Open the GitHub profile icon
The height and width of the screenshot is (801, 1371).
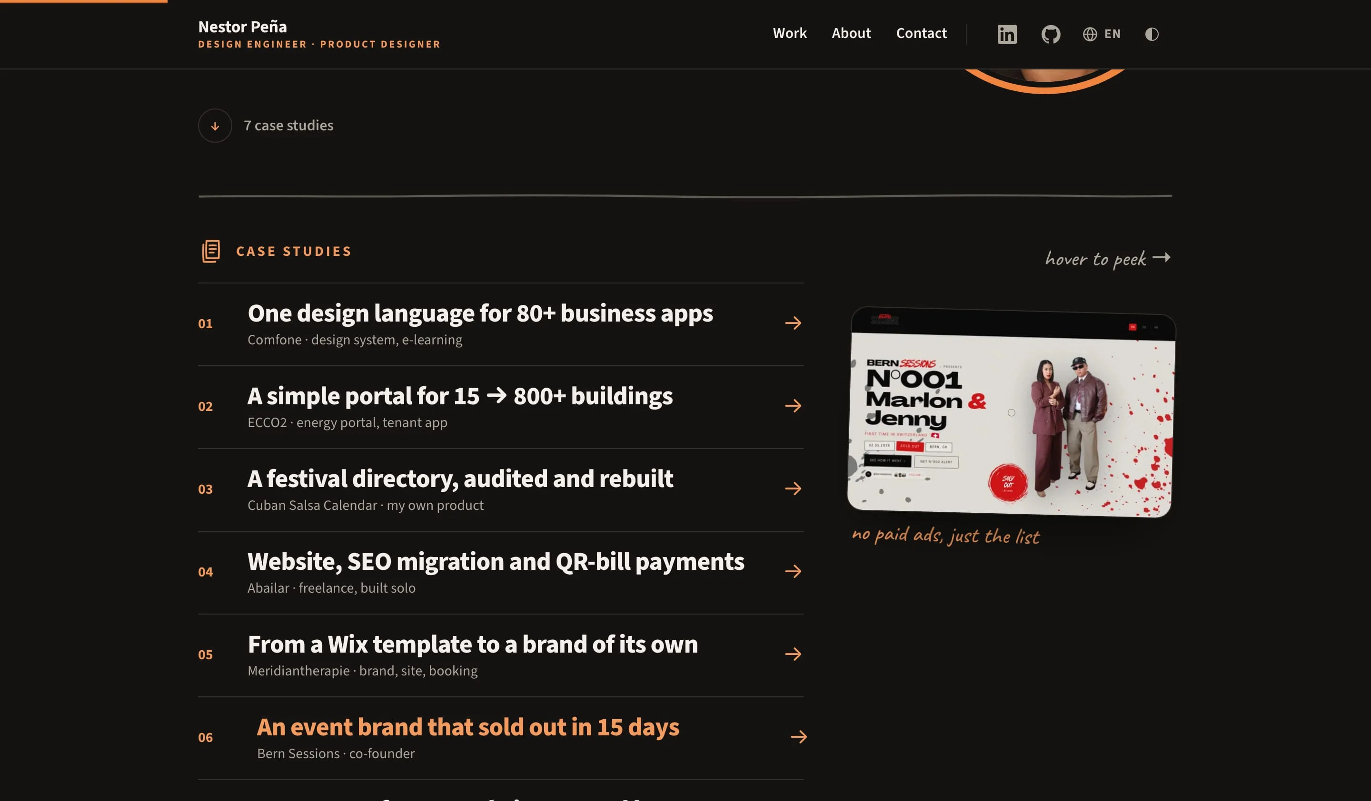click(x=1051, y=34)
